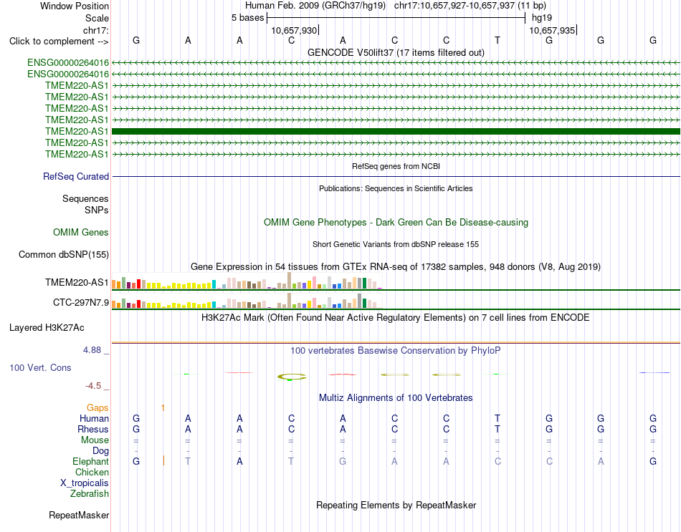Click the '5 bases' scale bar
681x532 pixels.
pyautogui.click(x=396, y=18)
